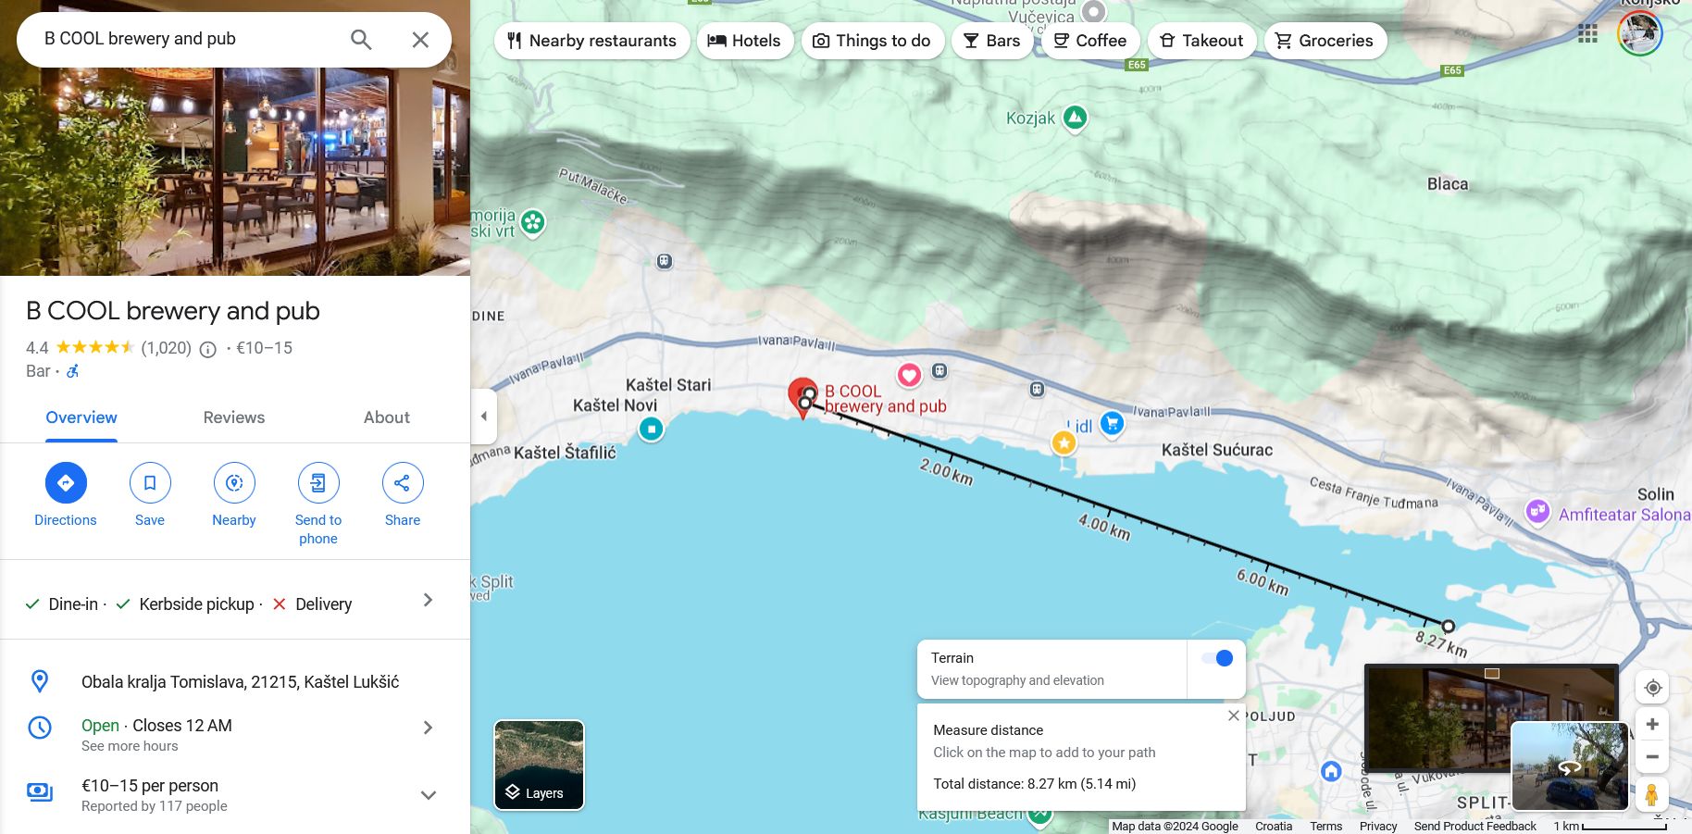This screenshot has width=1692, height=834.
Task: Open the Google apps grid
Action: pos(1587,34)
